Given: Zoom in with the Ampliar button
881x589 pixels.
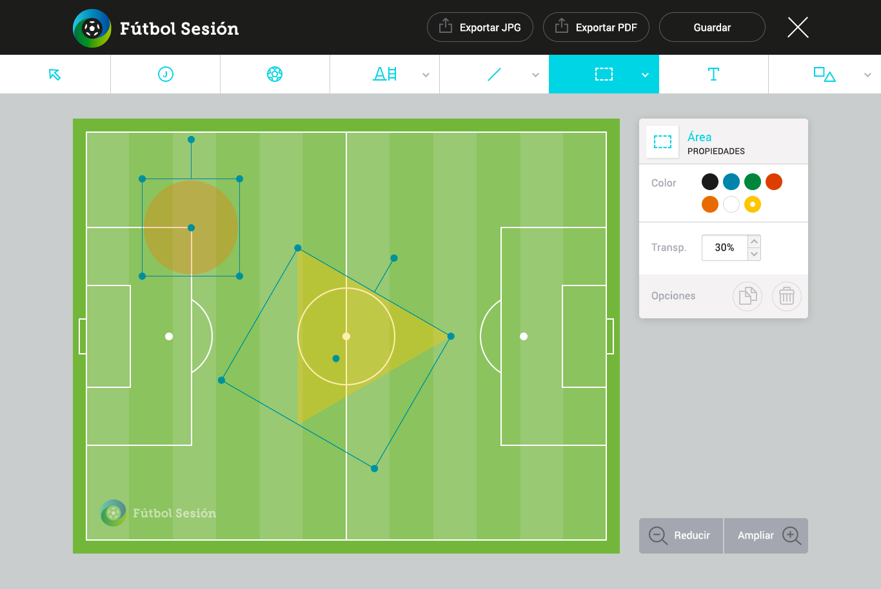Looking at the screenshot, I should click(766, 536).
